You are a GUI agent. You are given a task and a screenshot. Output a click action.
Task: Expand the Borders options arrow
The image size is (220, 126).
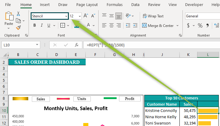[x=68, y=25]
